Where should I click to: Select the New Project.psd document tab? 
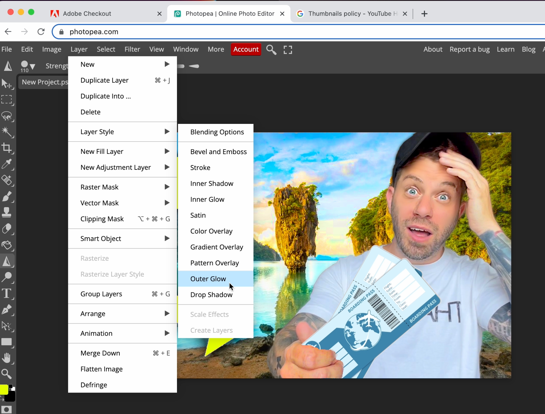pos(43,82)
